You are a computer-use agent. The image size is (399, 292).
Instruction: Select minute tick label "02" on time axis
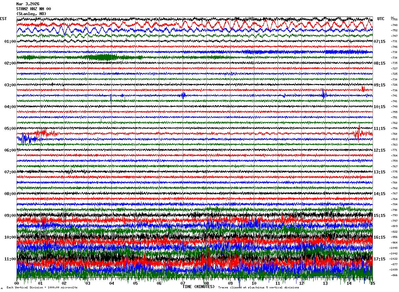(x=64, y=283)
